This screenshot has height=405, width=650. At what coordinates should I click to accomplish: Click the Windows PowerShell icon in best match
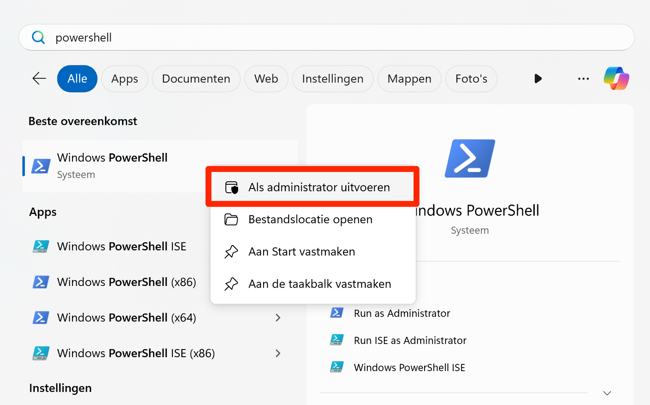coord(41,166)
